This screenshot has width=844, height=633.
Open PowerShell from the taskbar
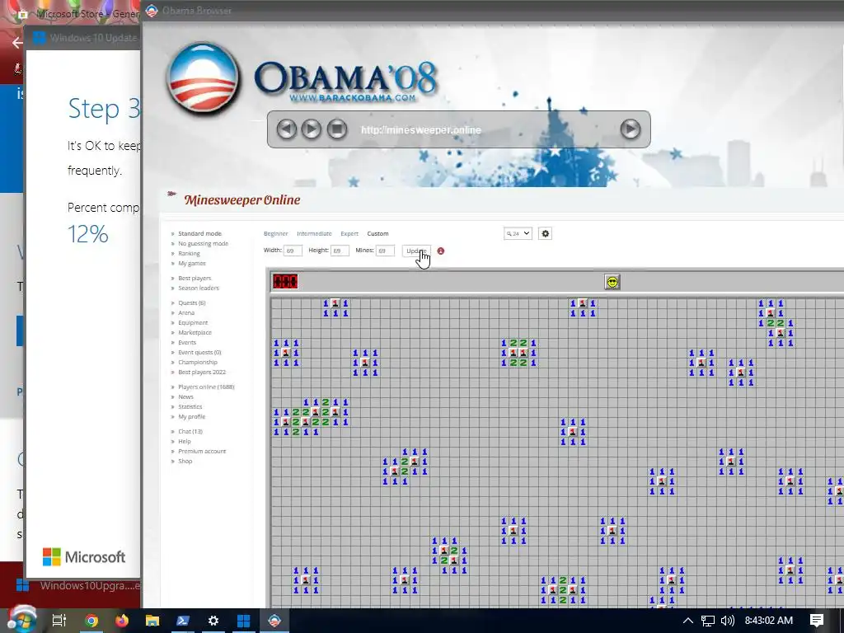182,621
